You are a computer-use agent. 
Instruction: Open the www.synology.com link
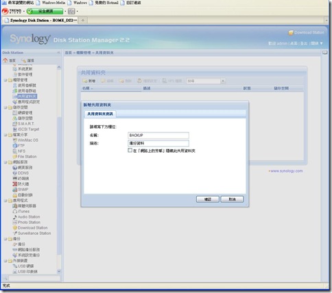pyautogui.click(x=286, y=171)
